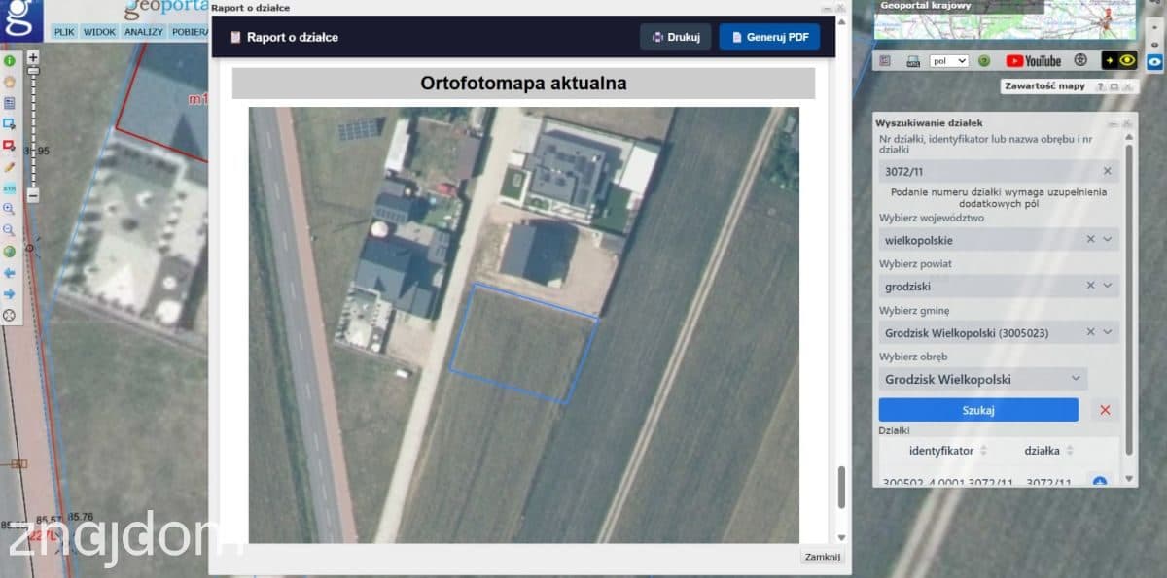Image resolution: width=1167 pixels, height=578 pixels.
Task: Select the green info identify tool
Action: tap(10, 60)
